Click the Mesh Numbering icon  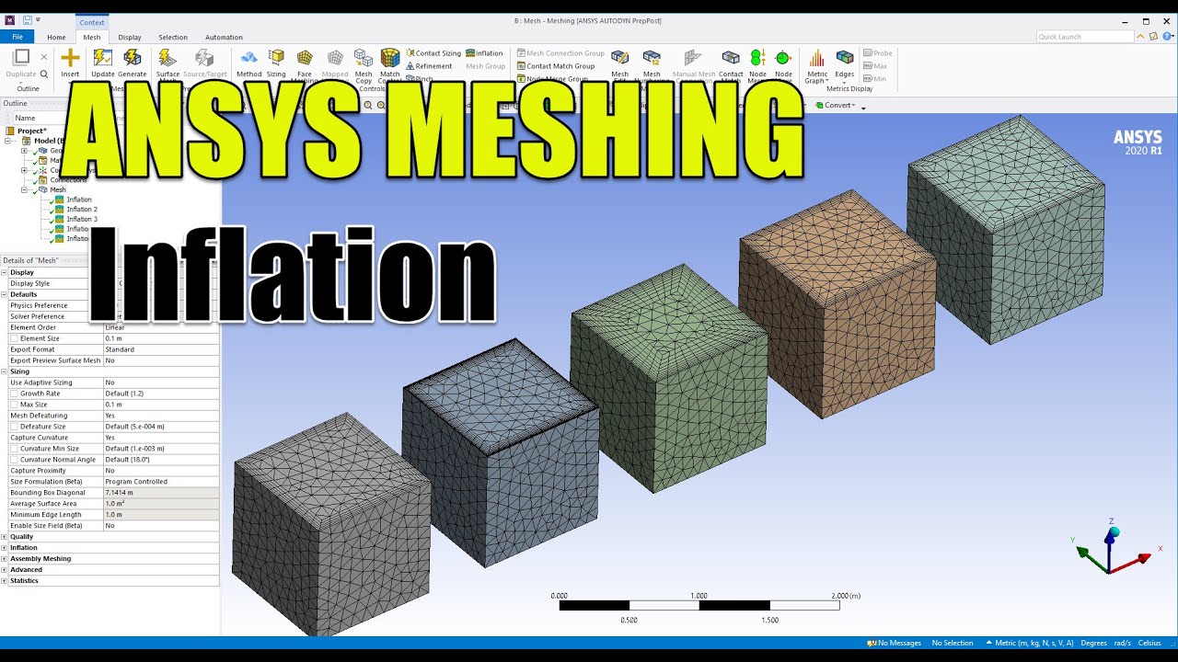[x=652, y=59]
